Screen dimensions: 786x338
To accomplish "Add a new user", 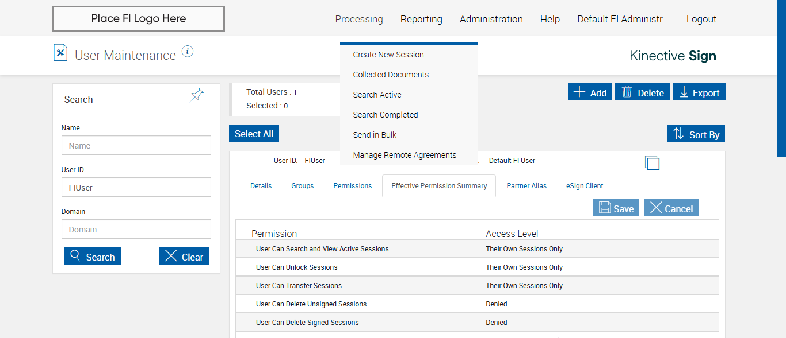I will pos(590,92).
